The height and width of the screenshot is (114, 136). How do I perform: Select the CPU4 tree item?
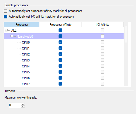26,66
